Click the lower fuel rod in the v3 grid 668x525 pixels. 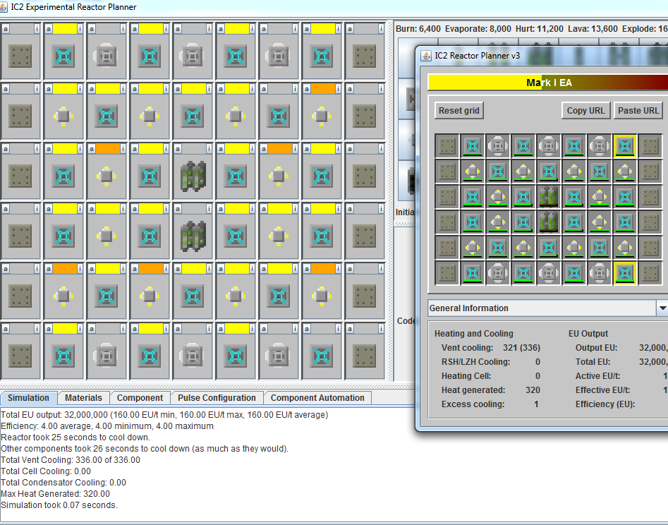click(549, 222)
